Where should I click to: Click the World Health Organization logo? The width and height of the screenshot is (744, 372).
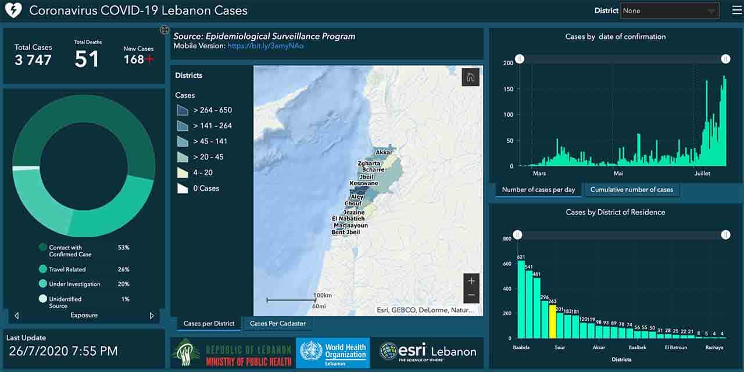click(332, 352)
